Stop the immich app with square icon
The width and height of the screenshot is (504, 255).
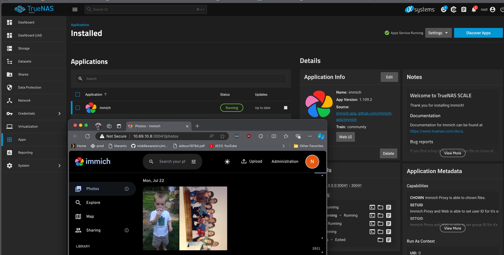286,108
